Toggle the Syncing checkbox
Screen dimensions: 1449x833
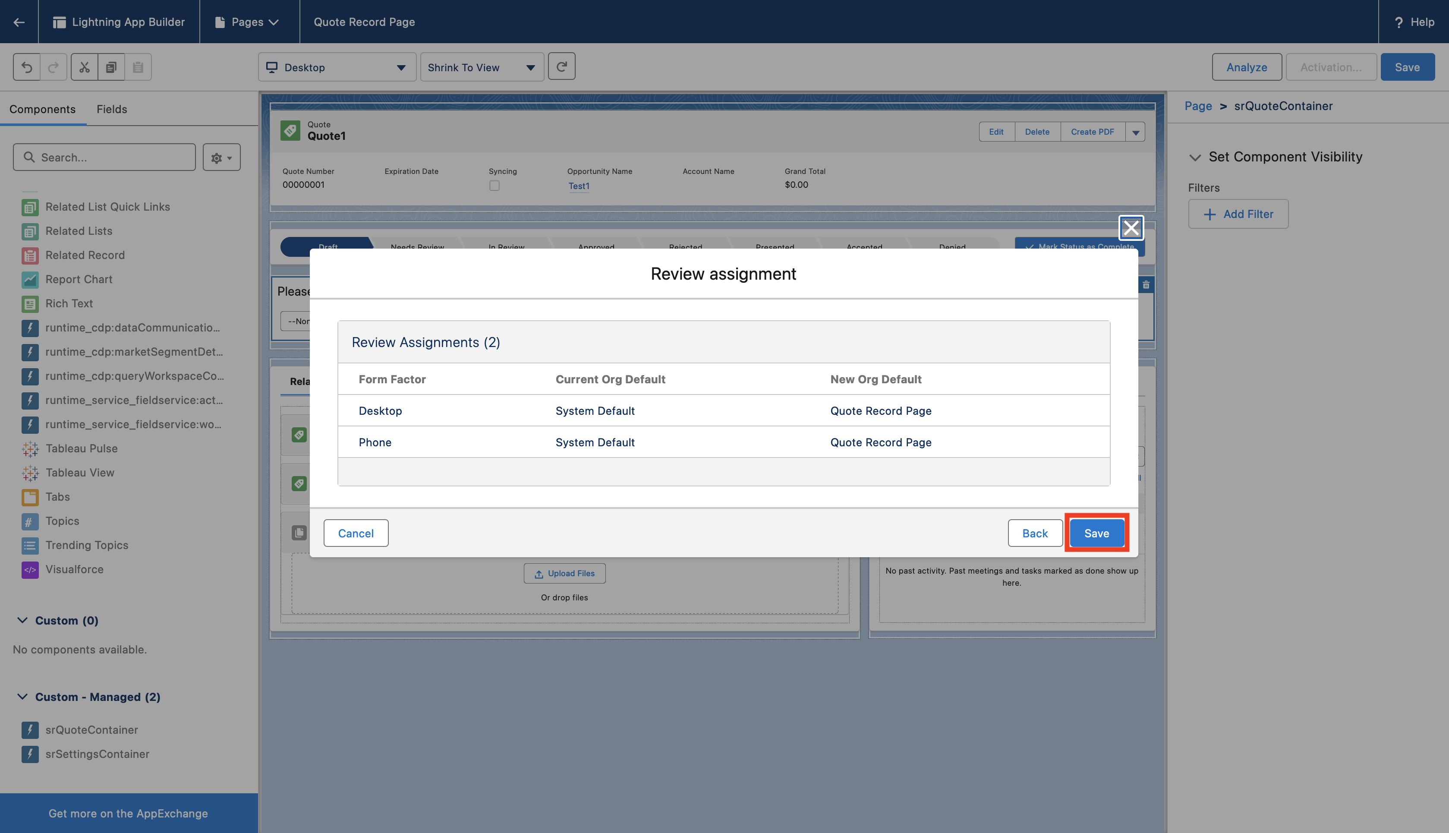click(x=494, y=186)
